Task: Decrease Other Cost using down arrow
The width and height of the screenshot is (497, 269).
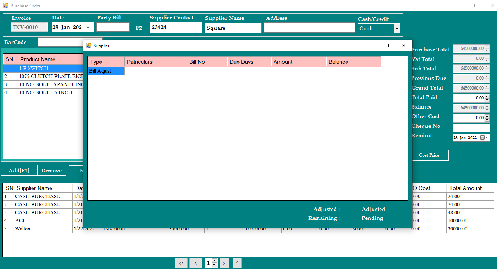Action: point(487,120)
